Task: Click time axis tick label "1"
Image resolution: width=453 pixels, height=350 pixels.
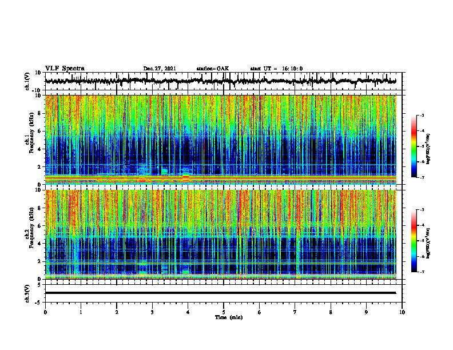Action: coord(81,312)
